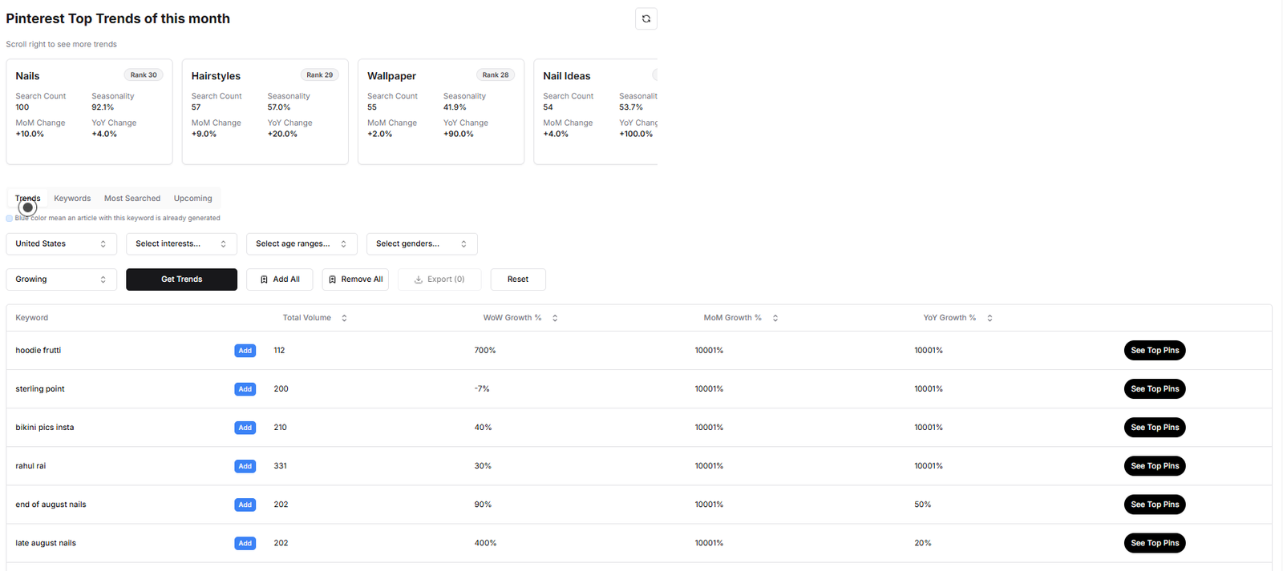Click the end of august nails keyword
Viewport: 1283px width, 571px height.
click(x=51, y=505)
